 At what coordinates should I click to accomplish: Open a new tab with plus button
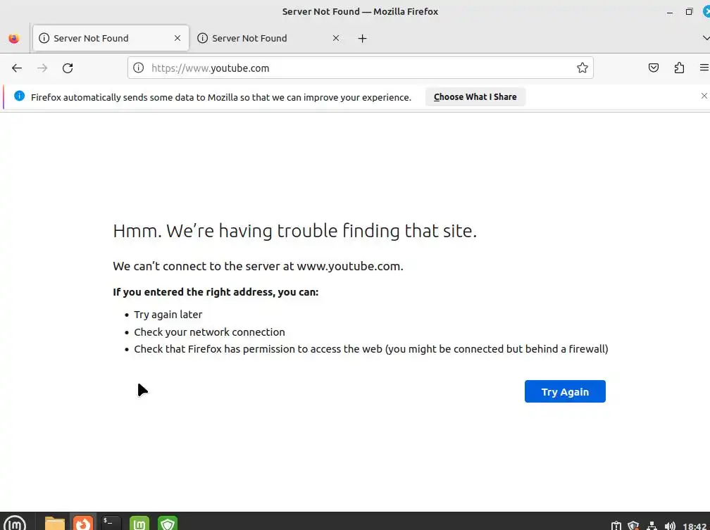tap(362, 39)
